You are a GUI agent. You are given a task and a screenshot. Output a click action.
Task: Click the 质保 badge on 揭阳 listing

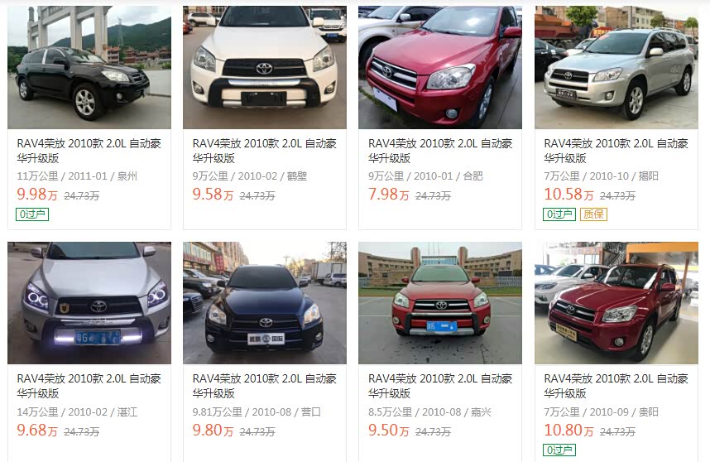pos(593,214)
